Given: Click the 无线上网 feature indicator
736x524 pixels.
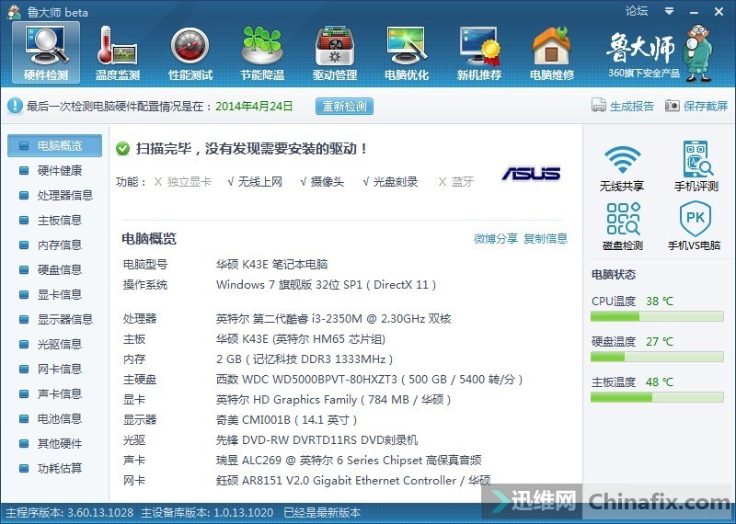Looking at the screenshot, I should 255,181.
